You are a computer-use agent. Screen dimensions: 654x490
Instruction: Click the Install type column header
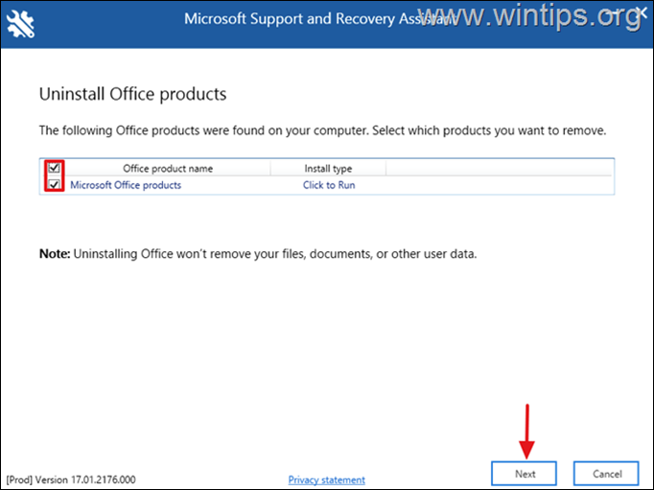pos(328,169)
